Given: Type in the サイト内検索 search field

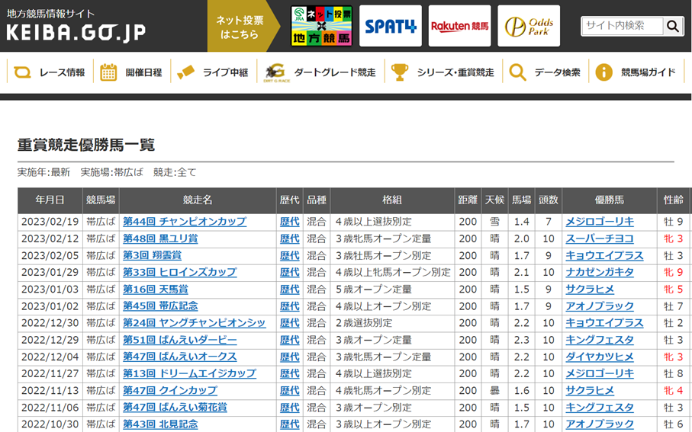Looking at the screenshot, I should (x=623, y=26).
